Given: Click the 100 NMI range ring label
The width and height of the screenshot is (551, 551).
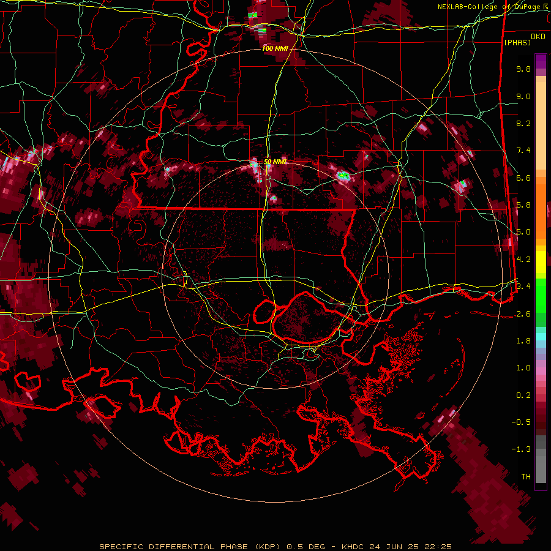Looking at the screenshot, I should pyautogui.click(x=275, y=48).
